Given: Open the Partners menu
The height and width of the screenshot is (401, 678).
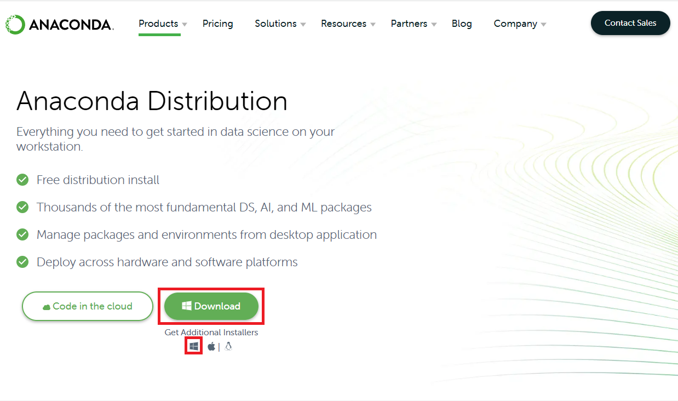Looking at the screenshot, I should [x=409, y=24].
